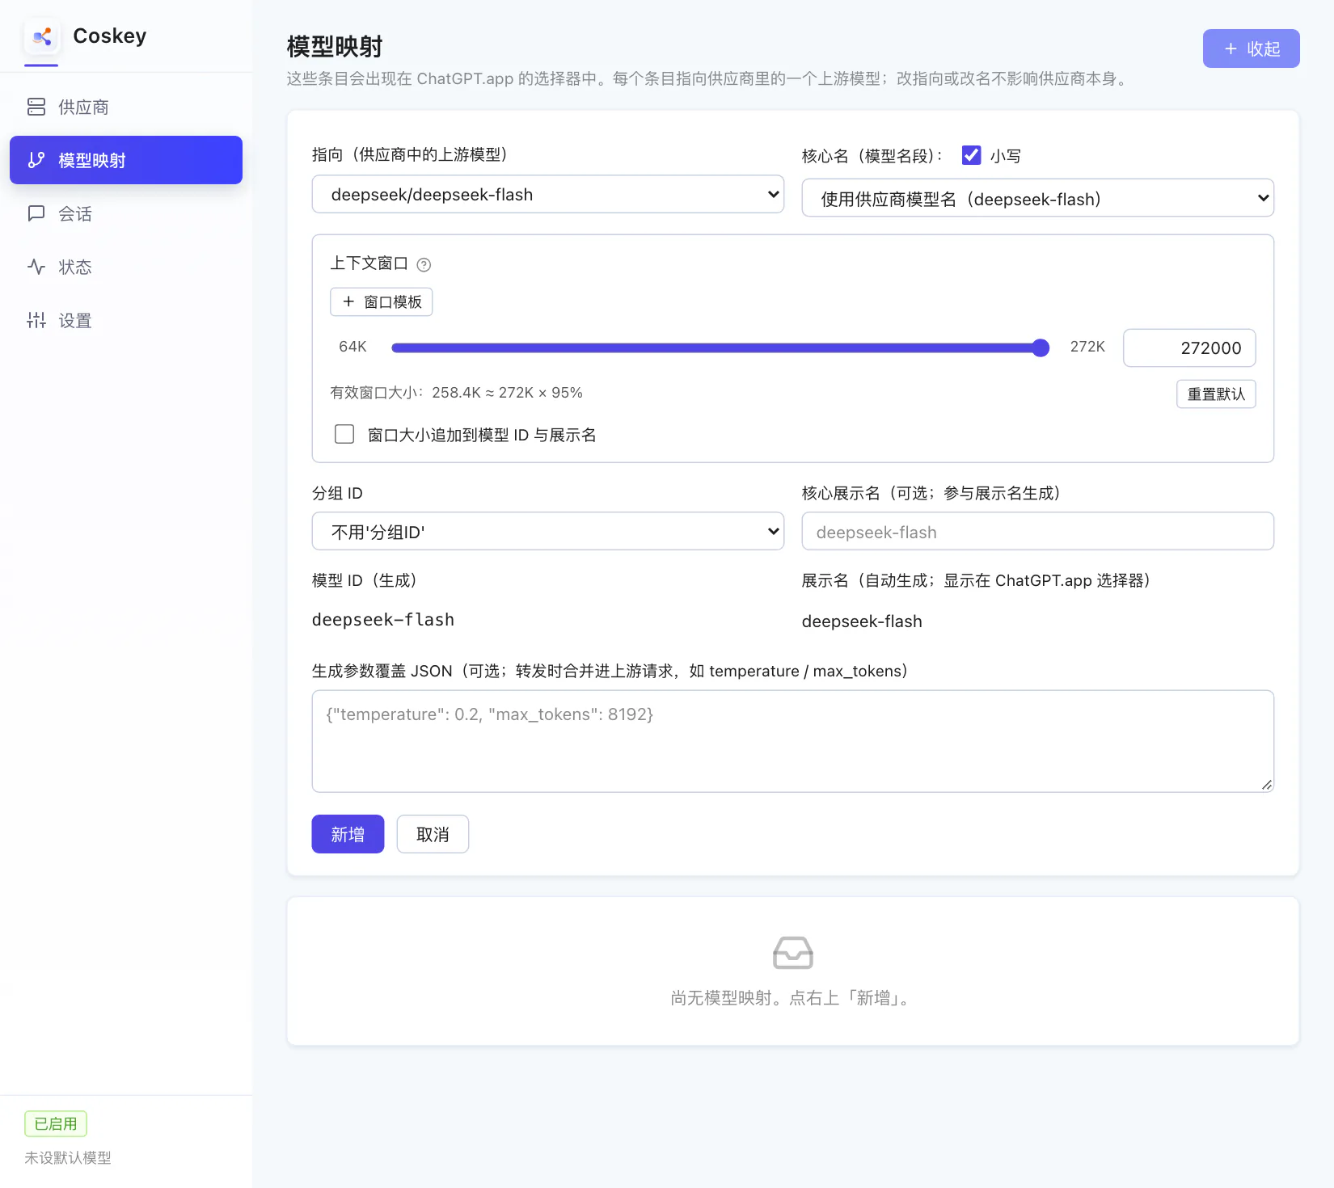Open the 供应商 sidebar page
The width and height of the screenshot is (1334, 1188).
(x=126, y=107)
